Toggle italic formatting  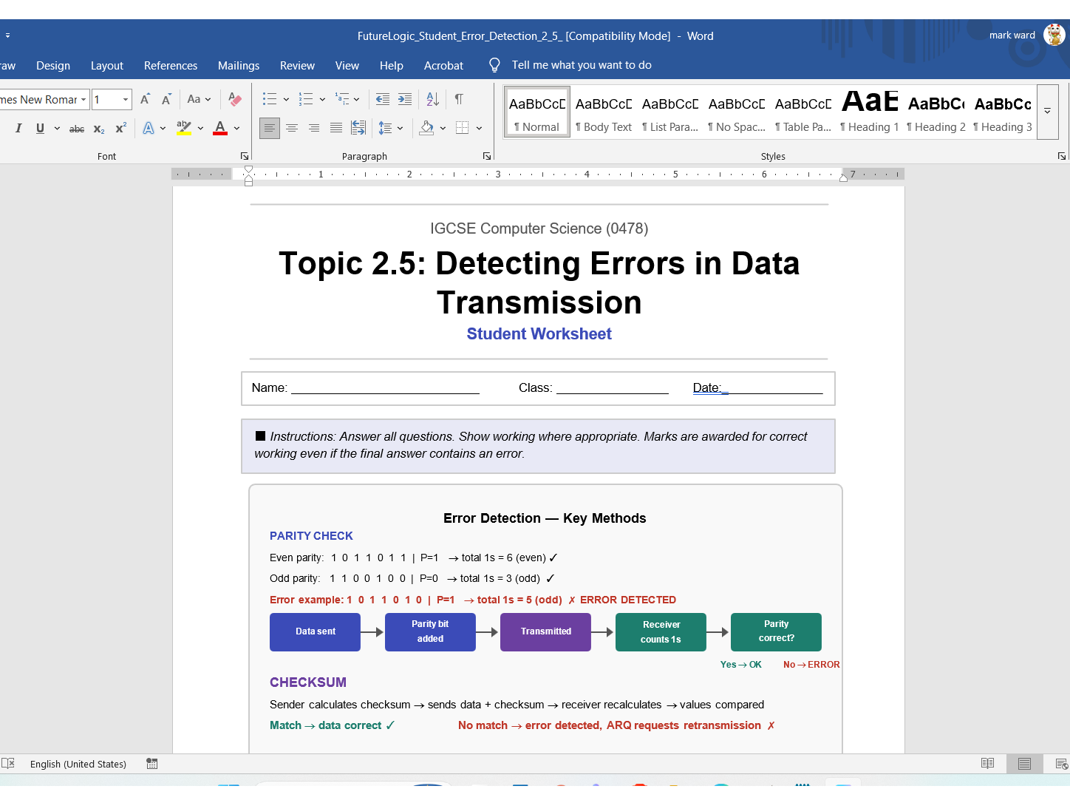[18, 128]
